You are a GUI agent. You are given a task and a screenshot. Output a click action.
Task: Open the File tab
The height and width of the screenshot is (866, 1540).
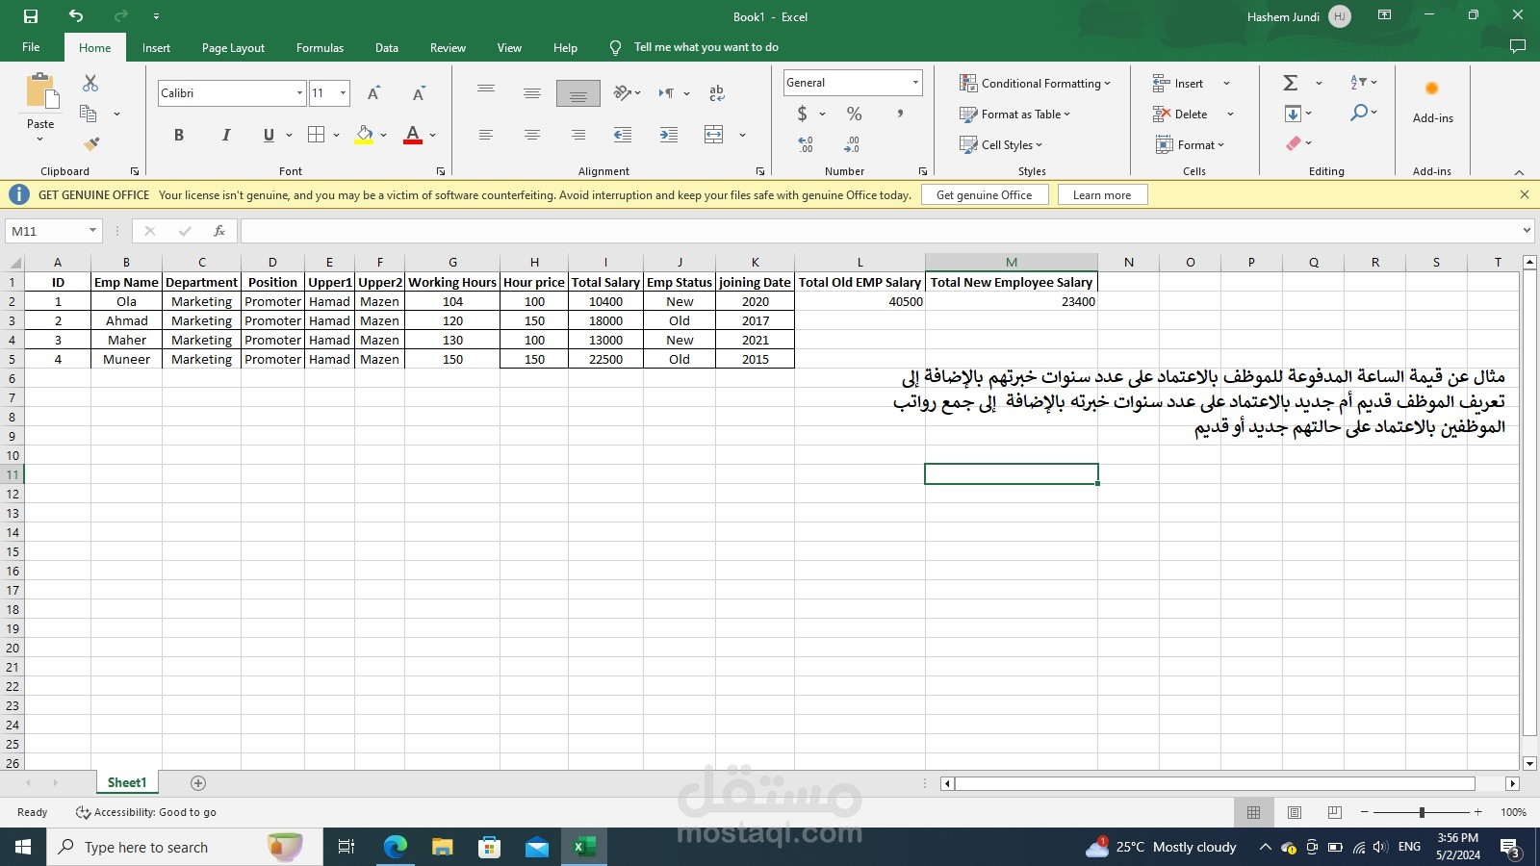(x=31, y=47)
